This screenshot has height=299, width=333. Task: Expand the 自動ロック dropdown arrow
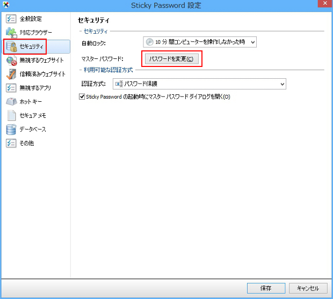click(253, 42)
